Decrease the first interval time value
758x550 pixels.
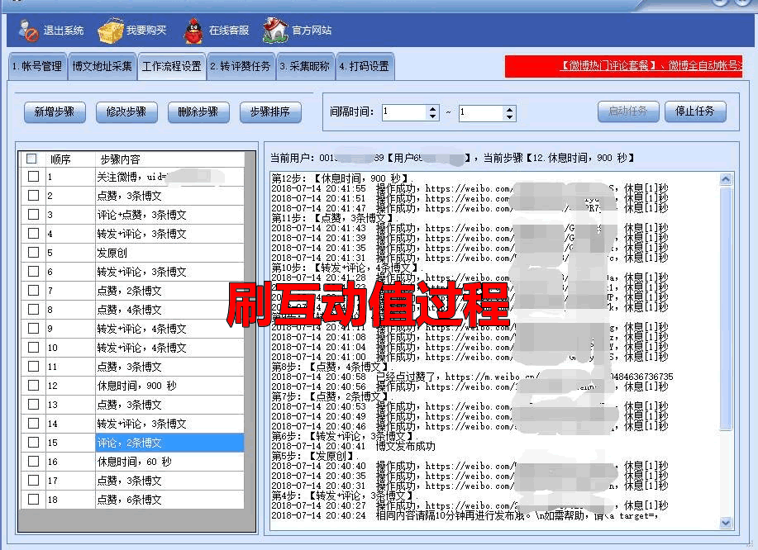pos(432,117)
